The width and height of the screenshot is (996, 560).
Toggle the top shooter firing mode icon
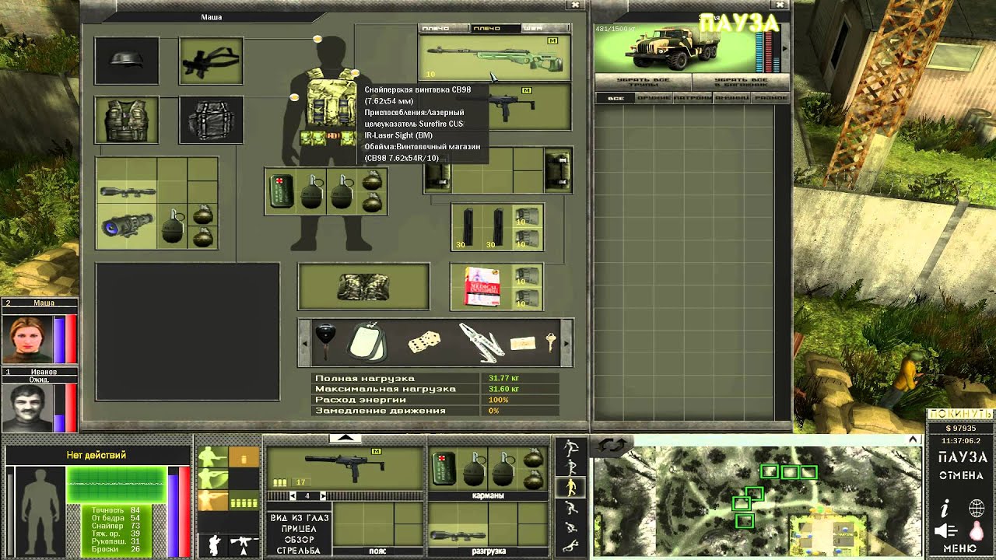click(x=212, y=457)
